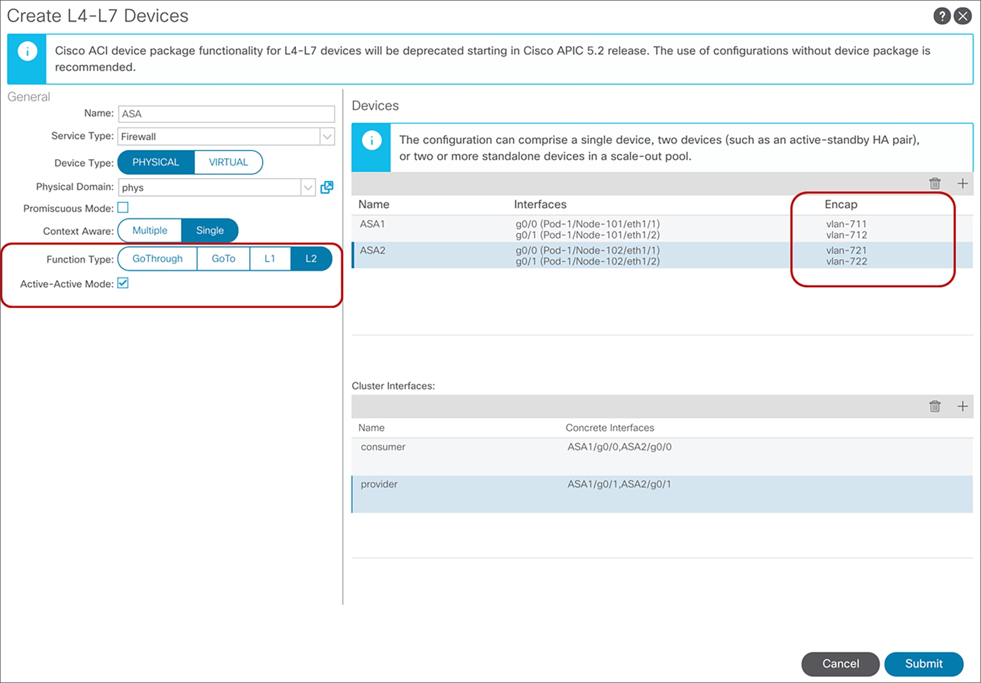Delete selected device with trash icon
981x683 pixels.
[x=935, y=183]
